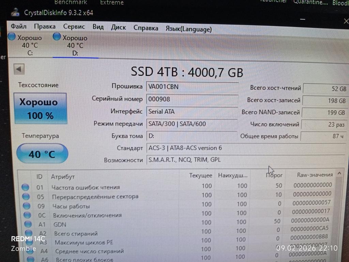Switch to the D: drive tab
349x262 pixels.
pos(75,46)
